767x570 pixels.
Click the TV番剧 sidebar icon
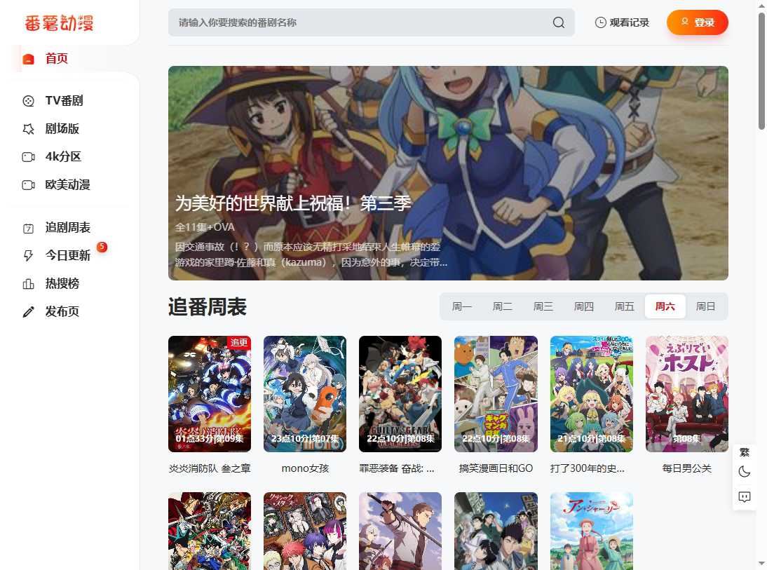(x=28, y=101)
